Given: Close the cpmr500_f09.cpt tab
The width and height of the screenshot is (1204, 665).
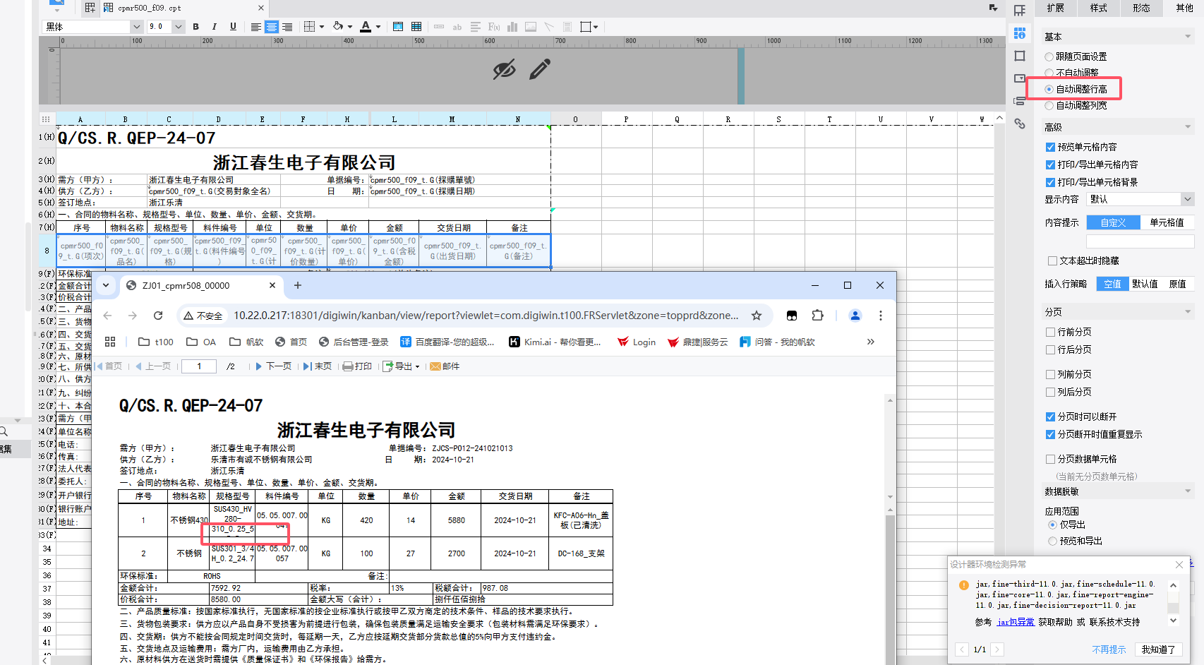Looking at the screenshot, I should point(261,8).
